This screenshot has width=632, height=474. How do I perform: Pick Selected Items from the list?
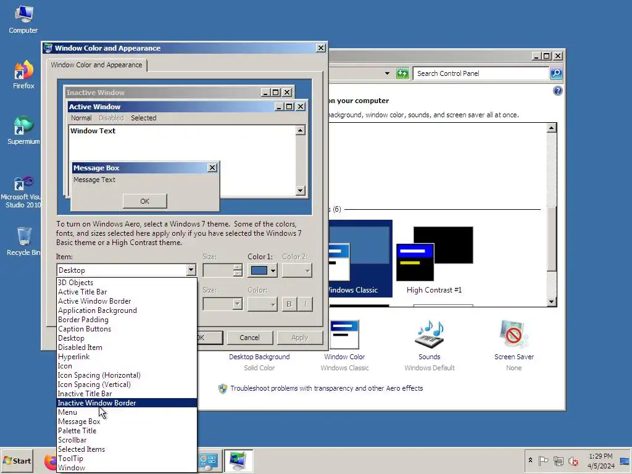127,449
